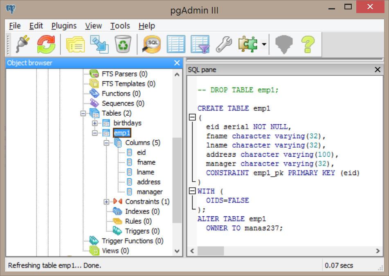The height and width of the screenshot is (276, 389).
Task: Click the birthdays table icon
Action: (x=106, y=123)
